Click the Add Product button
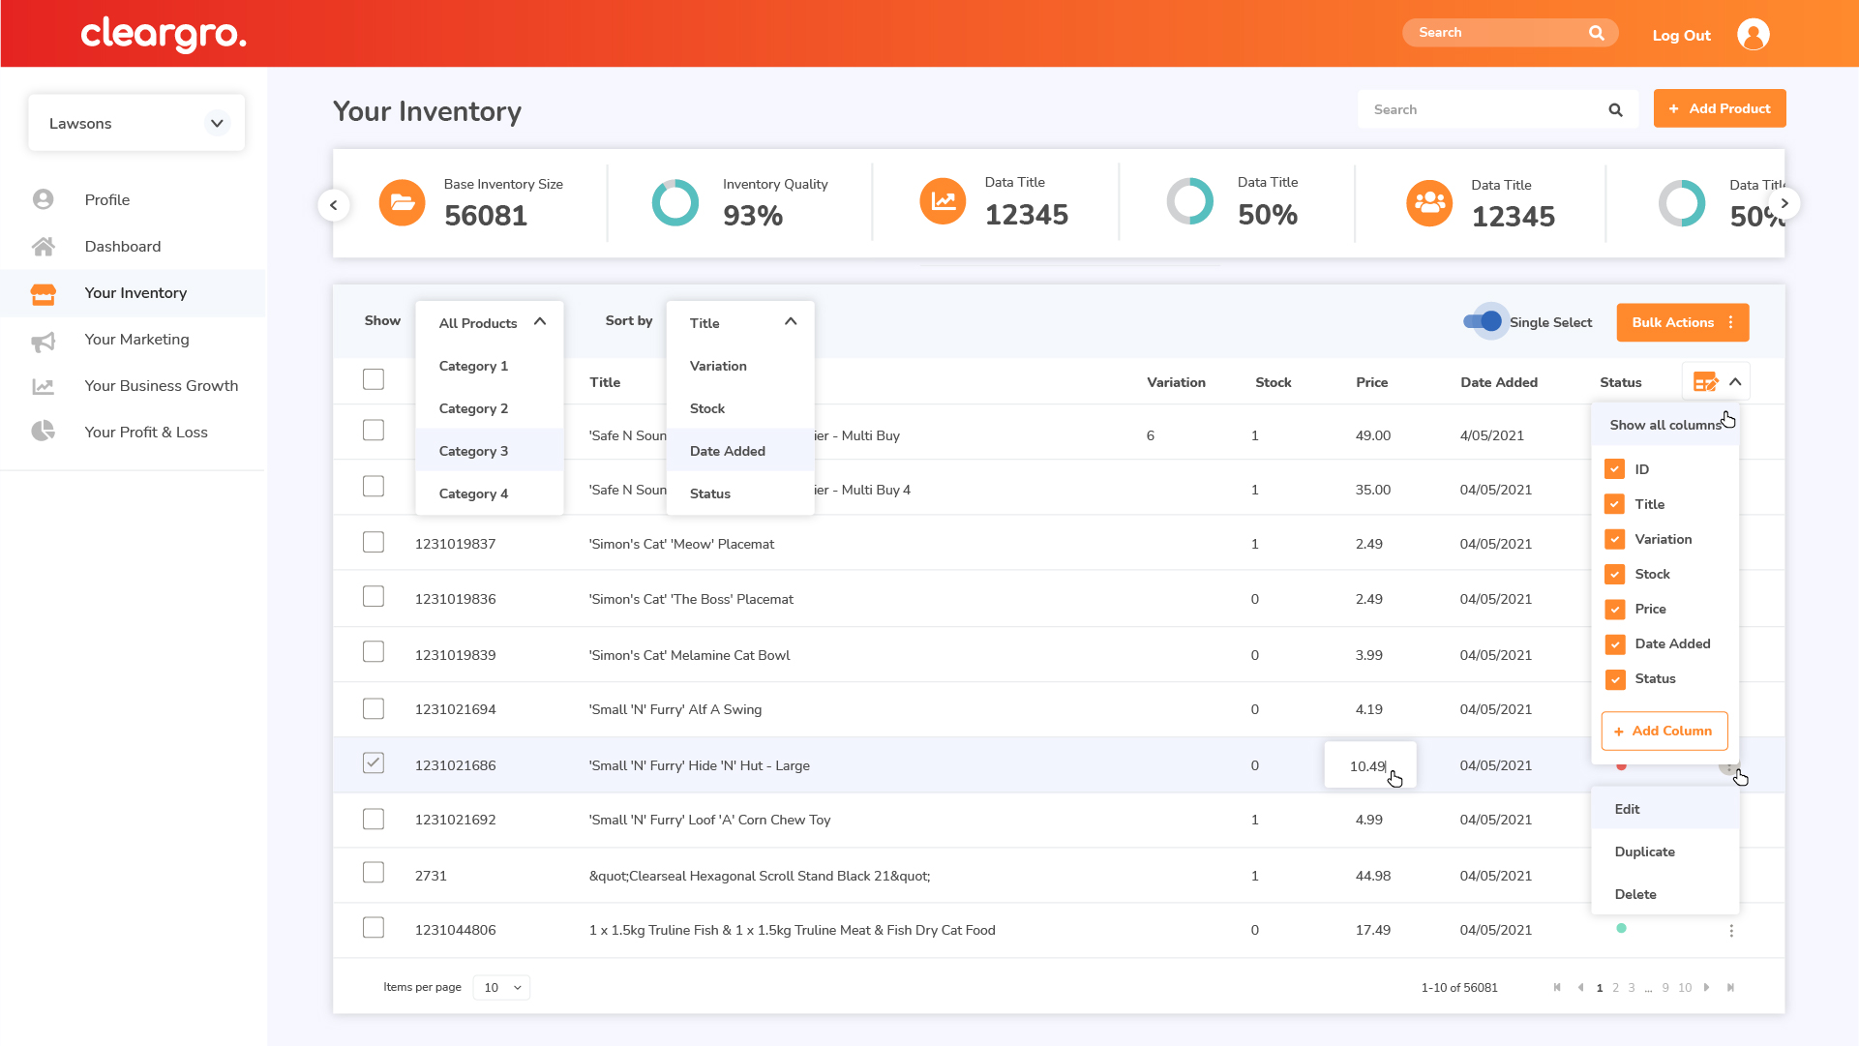Screen dimensions: 1859x1046 click(x=1719, y=109)
